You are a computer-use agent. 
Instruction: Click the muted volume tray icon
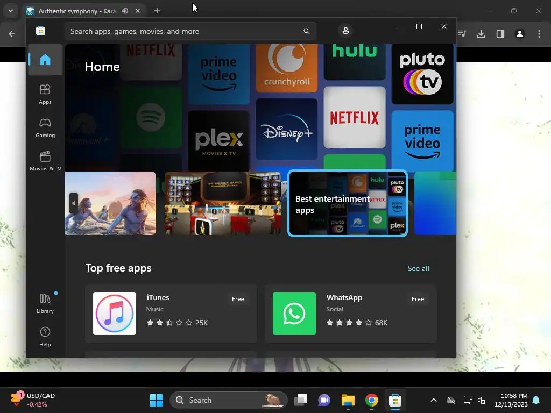(482, 400)
